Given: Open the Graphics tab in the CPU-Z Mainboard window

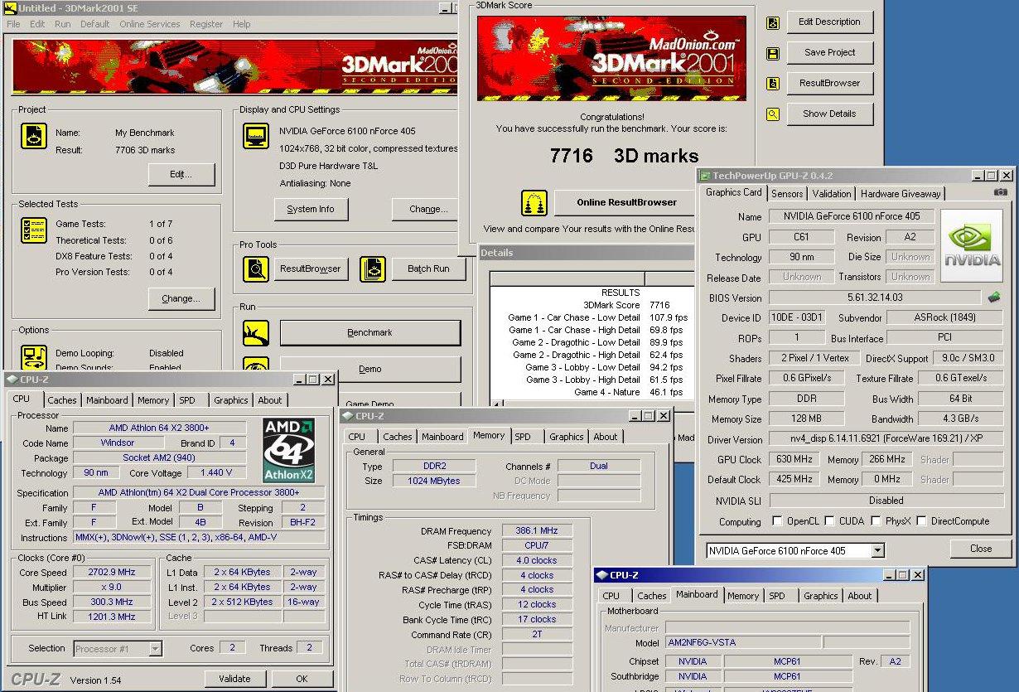Looking at the screenshot, I should tap(821, 596).
